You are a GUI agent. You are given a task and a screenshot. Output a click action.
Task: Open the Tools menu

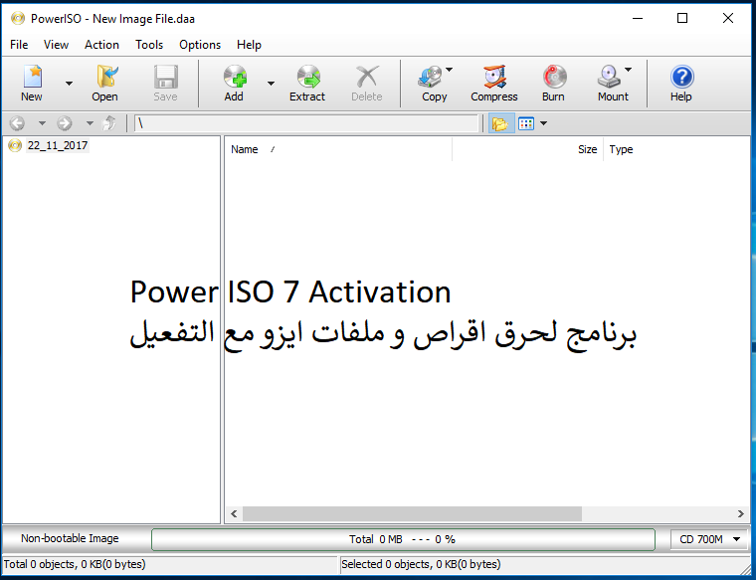click(x=149, y=45)
